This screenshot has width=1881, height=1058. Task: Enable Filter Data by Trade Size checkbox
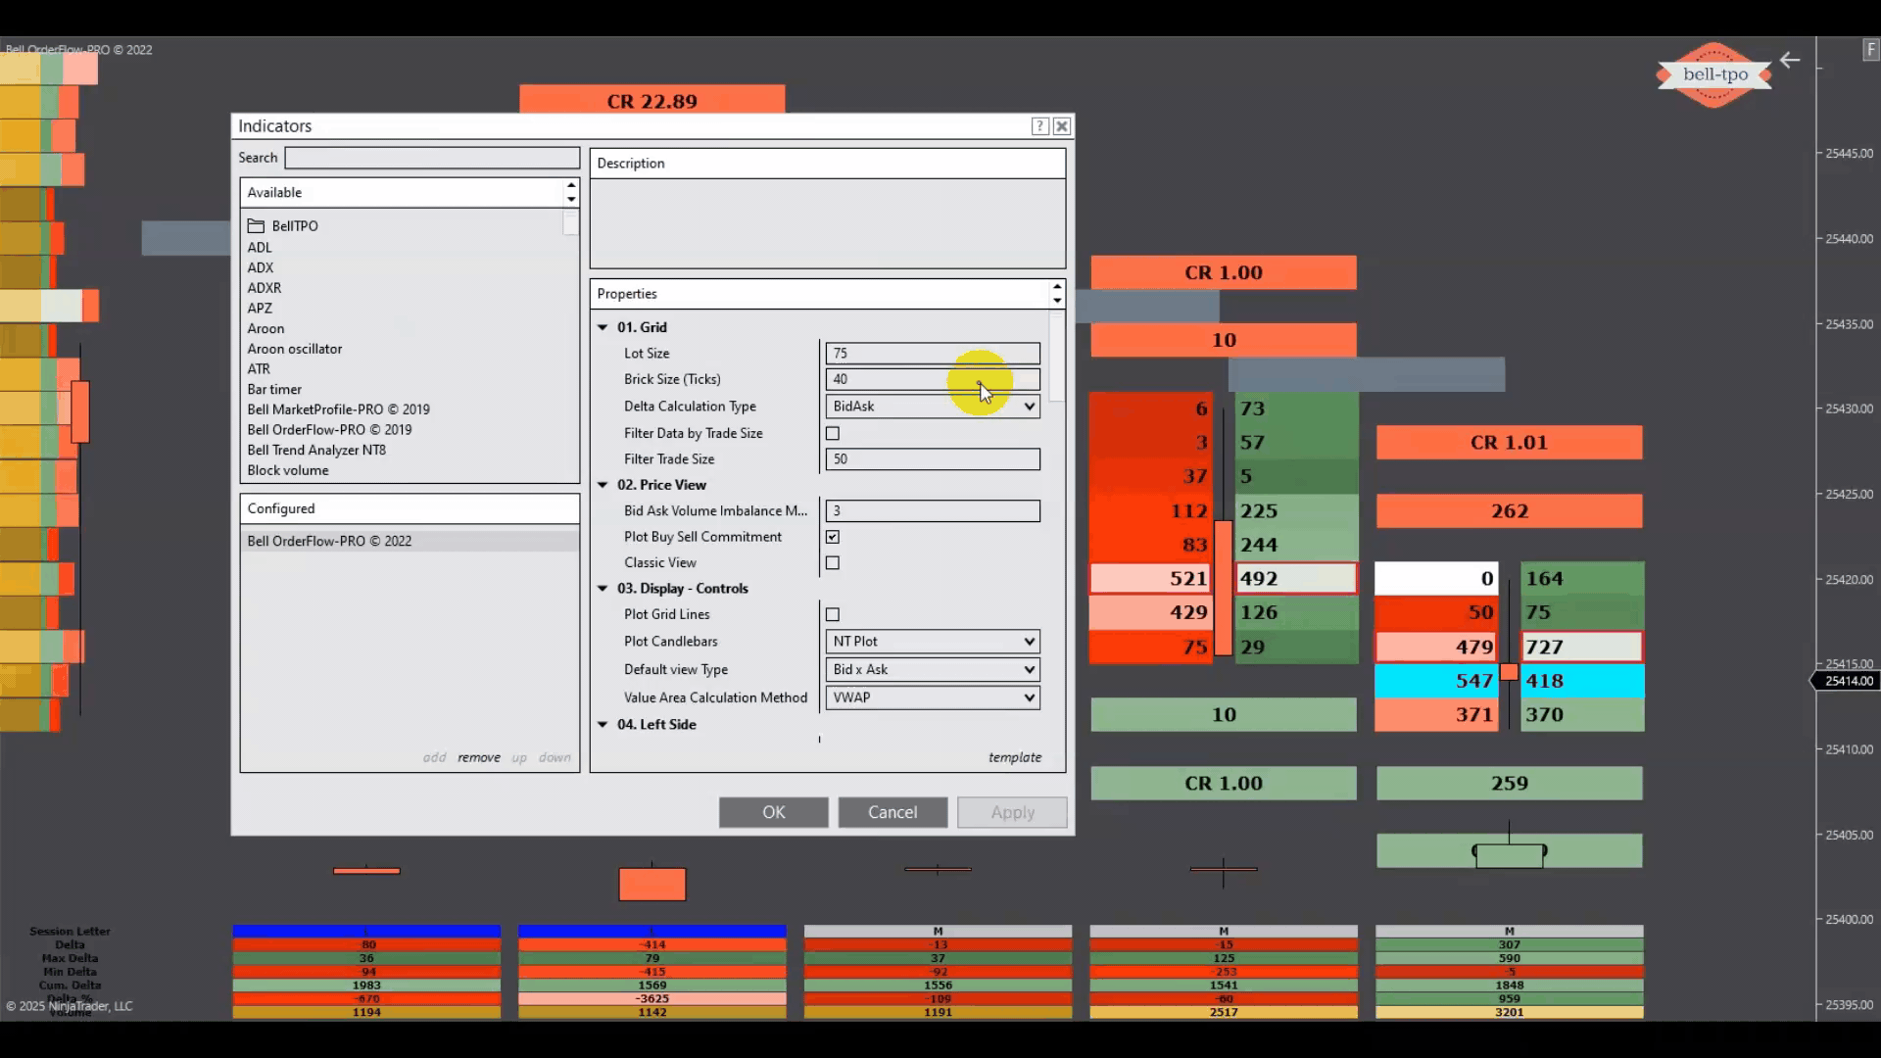[833, 433]
